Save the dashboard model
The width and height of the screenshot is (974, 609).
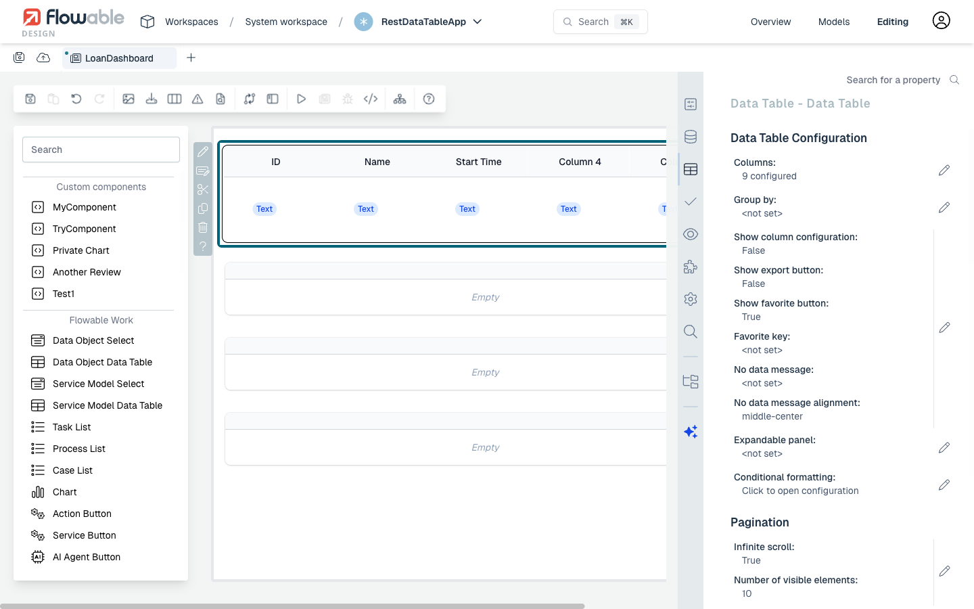(30, 99)
